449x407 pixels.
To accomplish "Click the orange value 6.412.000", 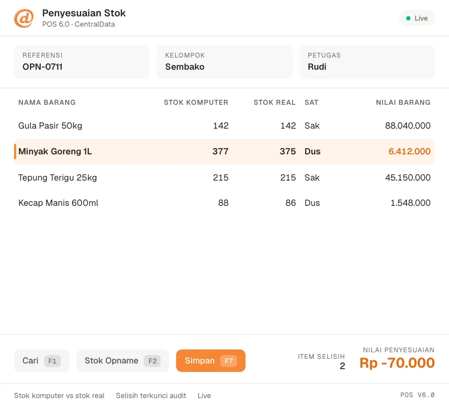I will [410, 151].
